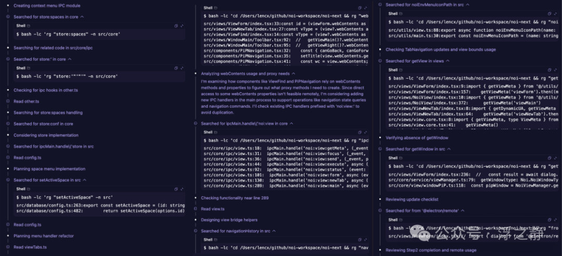Click folder icon beside Shell label in noi:view handlers block
The image size is (562, 256).
coord(216,132)
